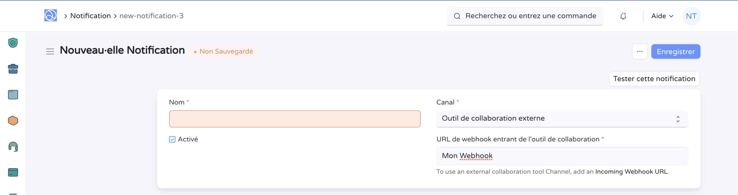The height and width of the screenshot is (195, 738).
Task: Open the Canal dropdown
Action: click(562, 119)
